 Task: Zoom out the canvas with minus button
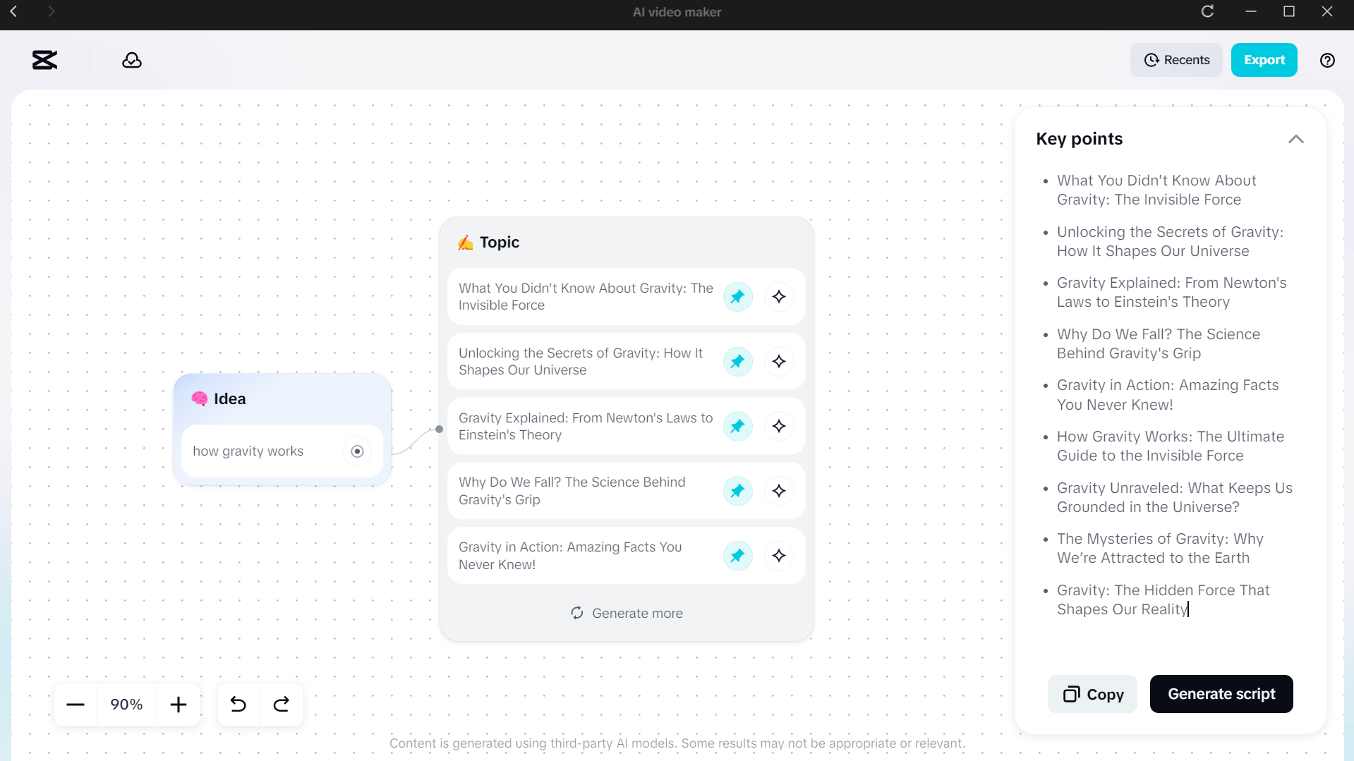[x=75, y=705]
